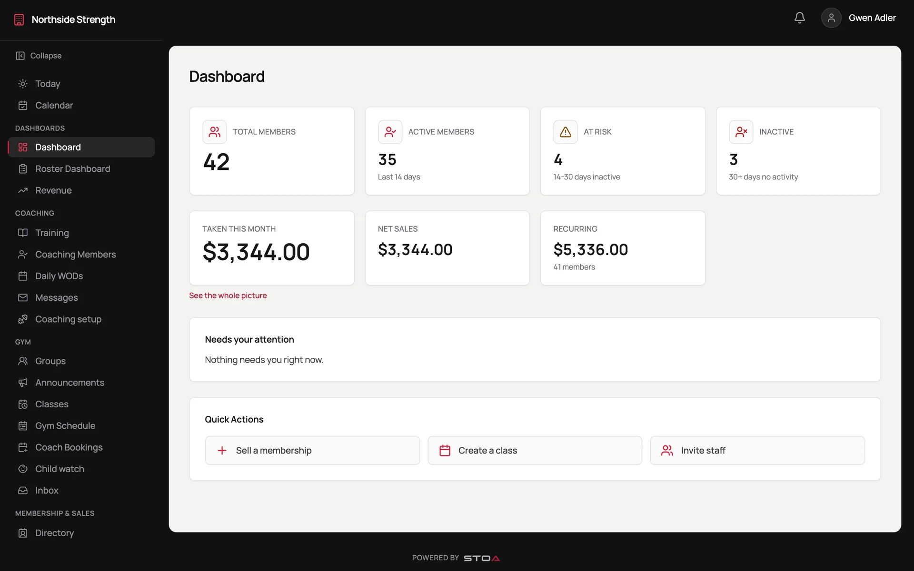This screenshot has height=571, width=914.
Task: Follow the See the whole picture link
Action: [x=228, y=295]
